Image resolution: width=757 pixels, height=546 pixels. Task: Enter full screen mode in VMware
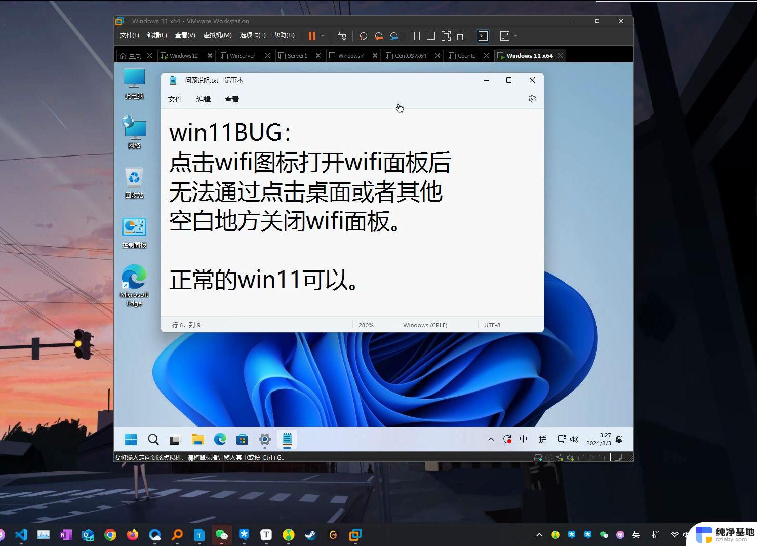(446, 36)
